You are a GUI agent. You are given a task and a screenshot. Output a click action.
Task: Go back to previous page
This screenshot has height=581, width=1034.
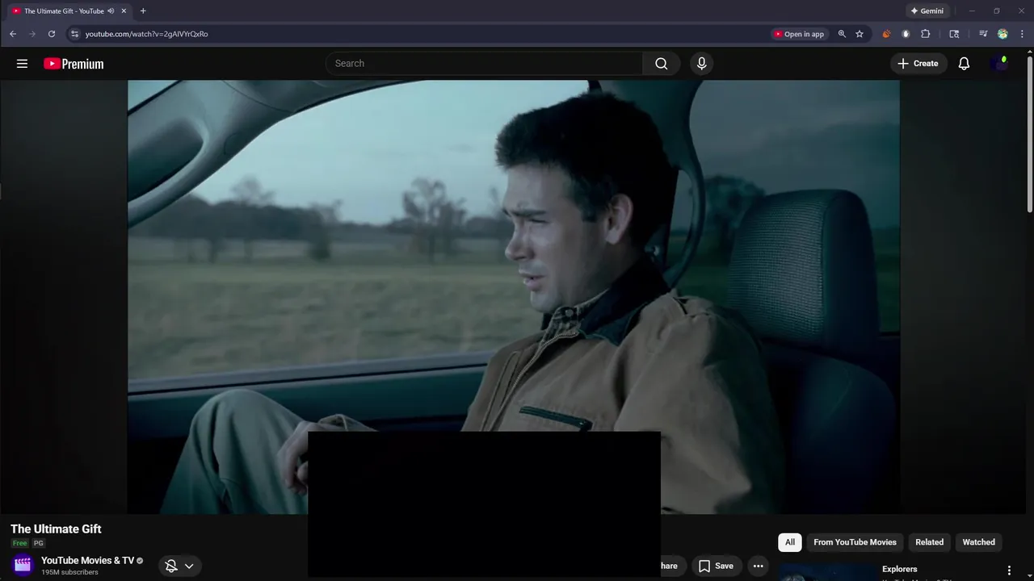(x=13, y=34)
